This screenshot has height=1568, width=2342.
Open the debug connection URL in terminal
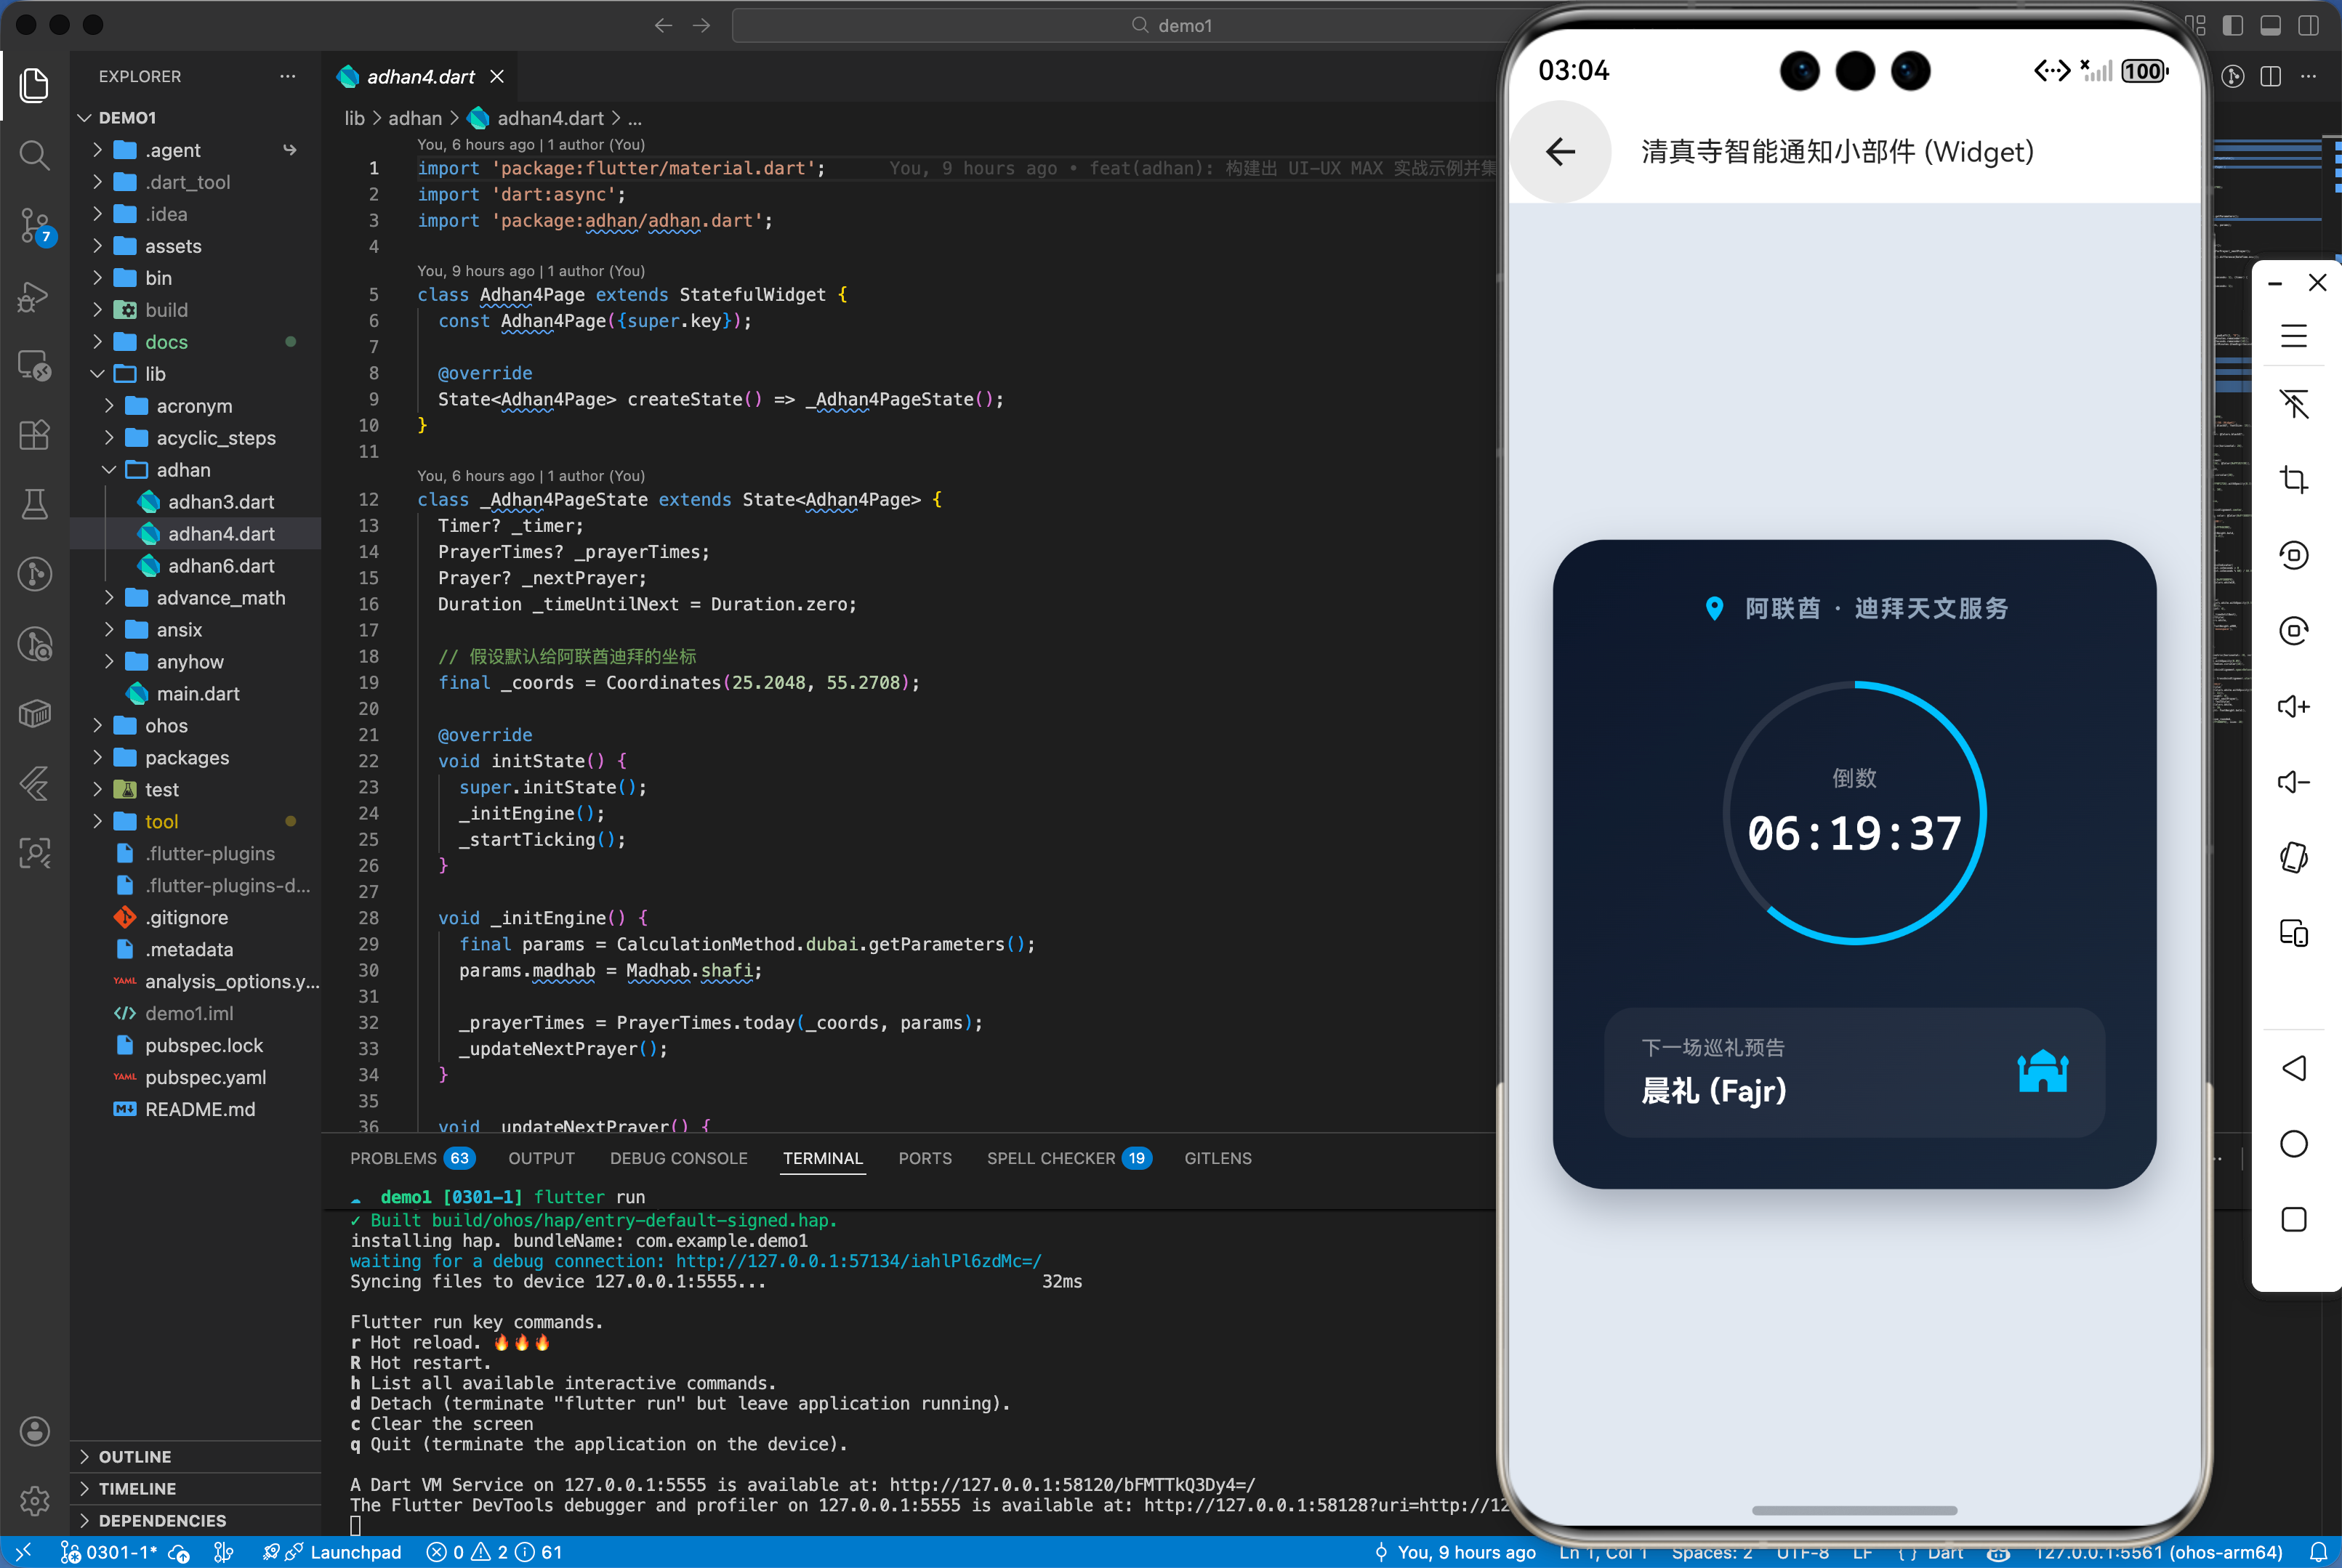(x=858, y=1261)
